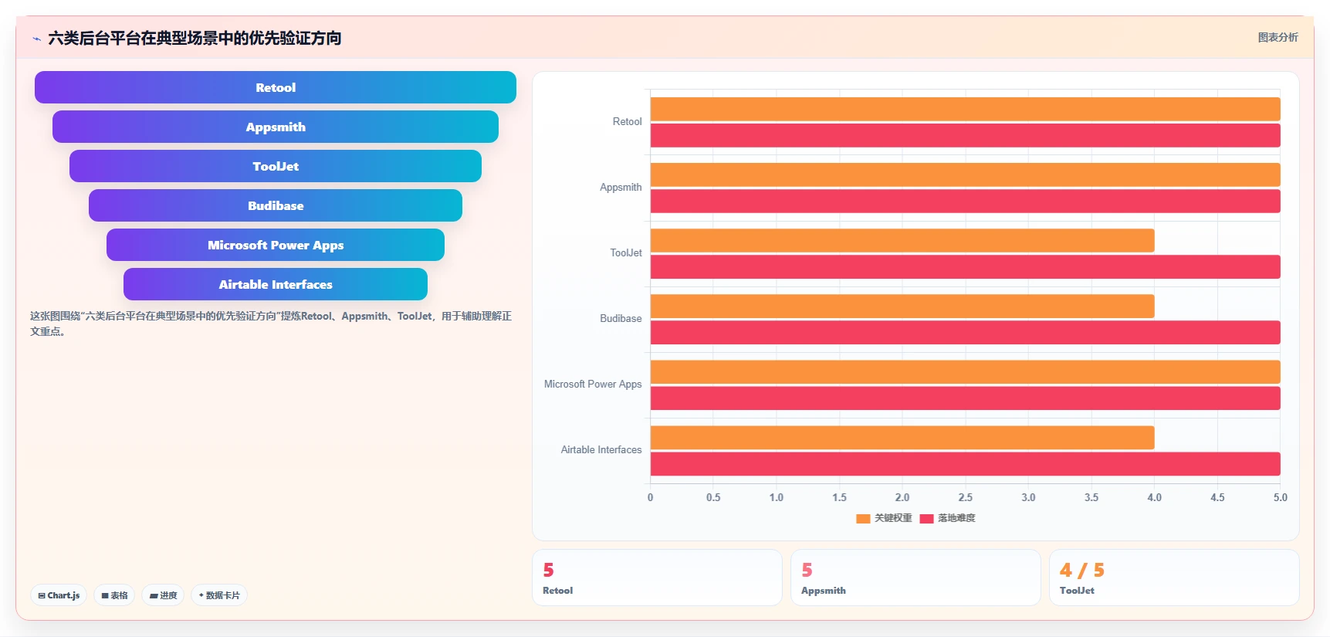Toggle the red 落地难度 legend swatch
The width and height of the screenshot is (1330, 637).
point(926,518)
